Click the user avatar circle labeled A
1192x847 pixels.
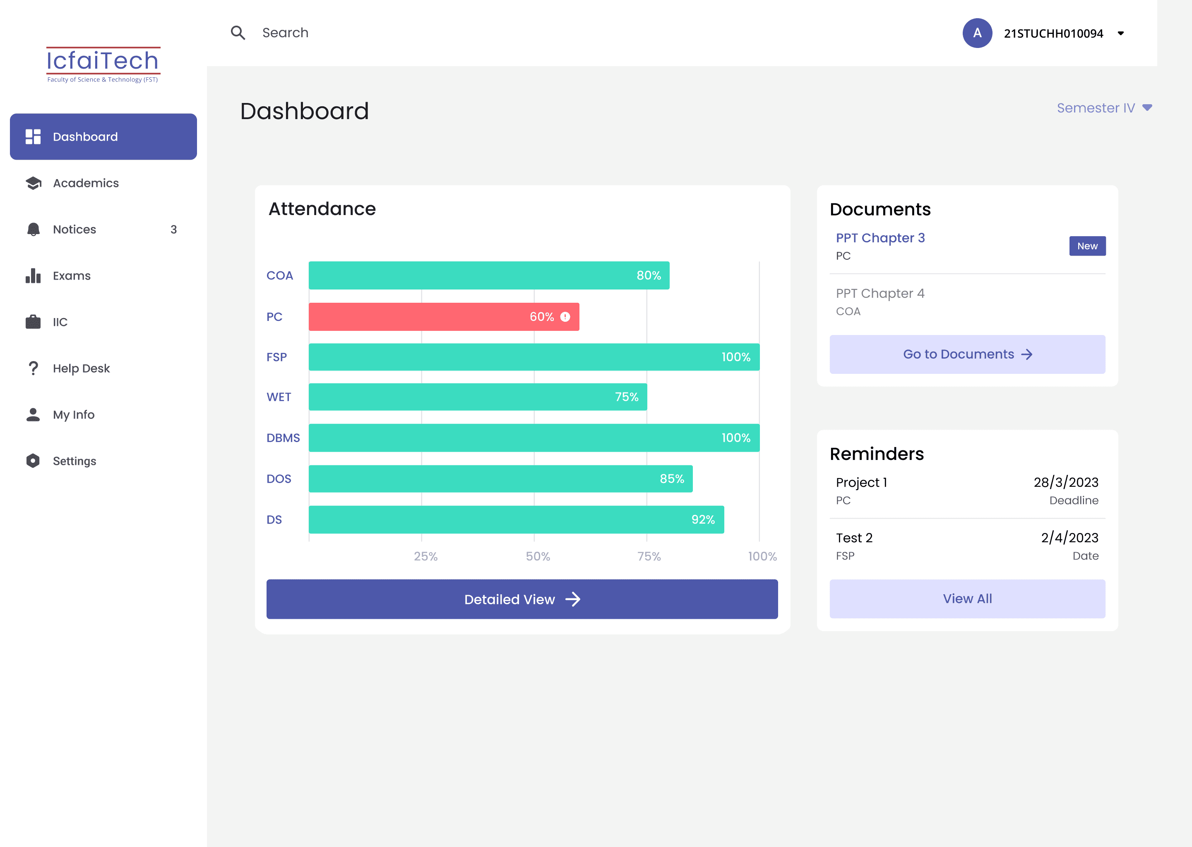coord(977,33)
